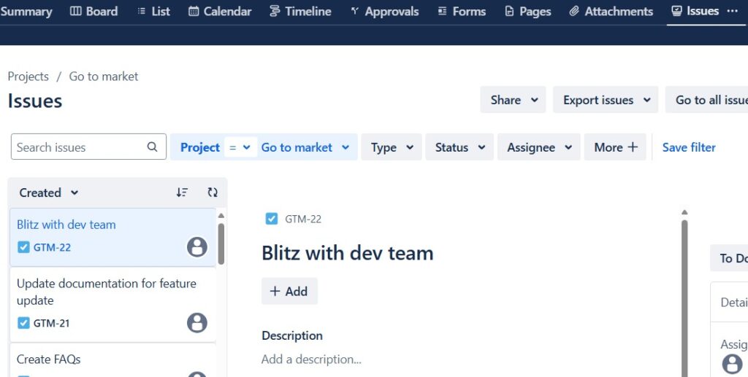This screenshot has width=748, height=377.
Task: Click the More filters button
Action: point(615,147)
